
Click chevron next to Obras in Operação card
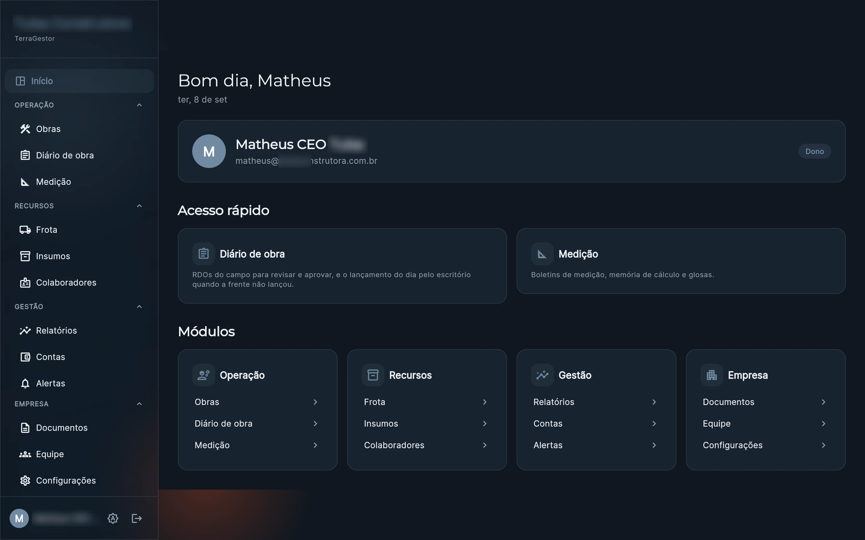tap(315, 402)
